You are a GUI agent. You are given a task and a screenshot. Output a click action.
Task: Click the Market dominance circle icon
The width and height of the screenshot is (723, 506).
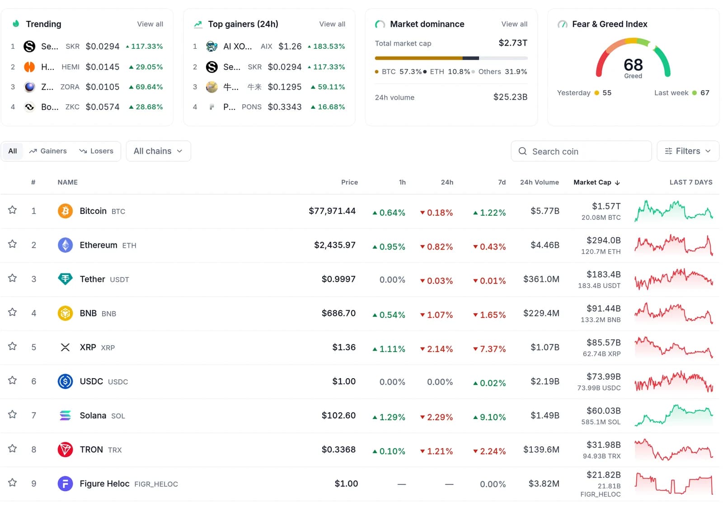pyautogui.click(x=380, y=24)
